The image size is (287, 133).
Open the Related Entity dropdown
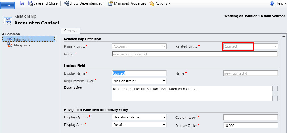251,46
